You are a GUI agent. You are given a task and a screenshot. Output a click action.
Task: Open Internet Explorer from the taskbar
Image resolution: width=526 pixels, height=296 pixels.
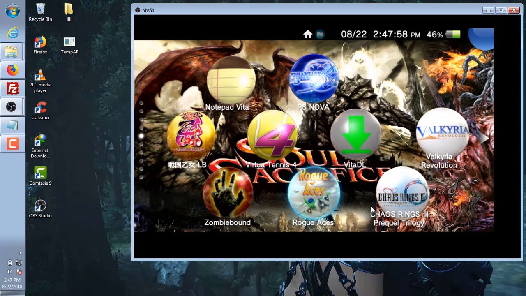[x=12, y=32]
